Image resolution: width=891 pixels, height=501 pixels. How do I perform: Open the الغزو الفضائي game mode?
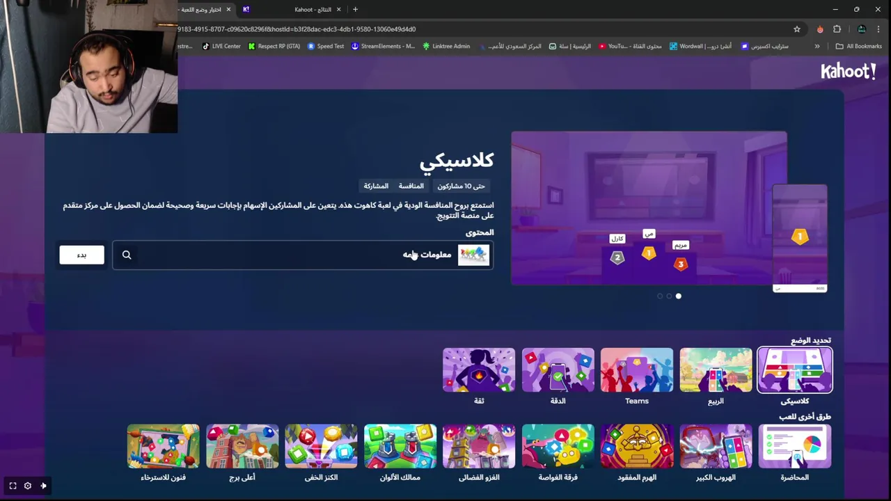479,446
